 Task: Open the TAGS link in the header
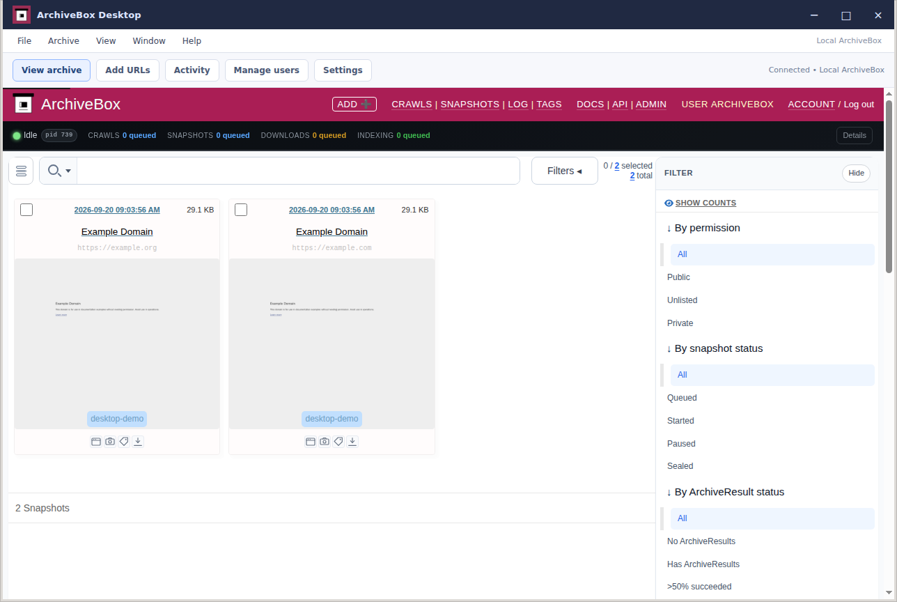(x=549, y=105)
